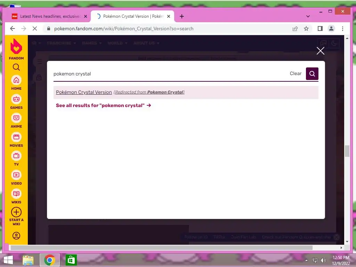Open Anime section in Fandom sidebar
This screenshot has height=267, width=356.
16,121
